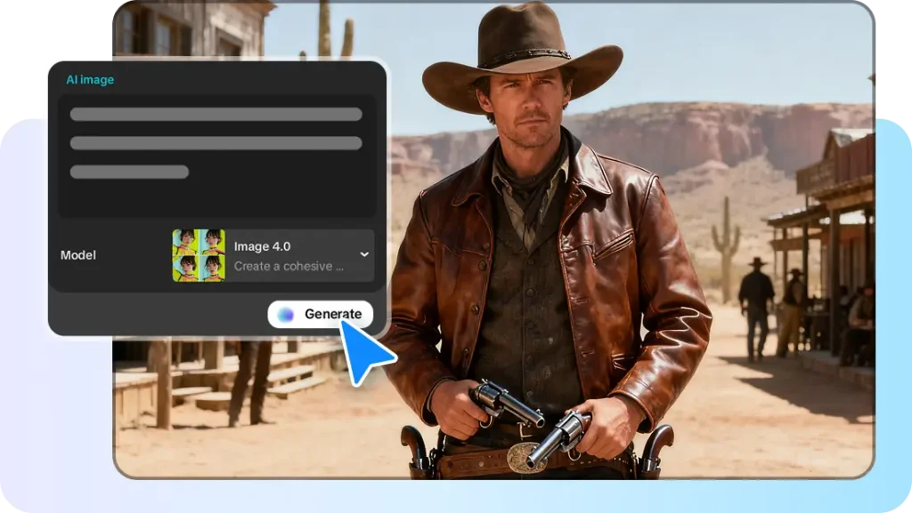Select bottom-right portrait in model preview grid
The height and width of the screenshot is (513, 912).
[211, 269]
